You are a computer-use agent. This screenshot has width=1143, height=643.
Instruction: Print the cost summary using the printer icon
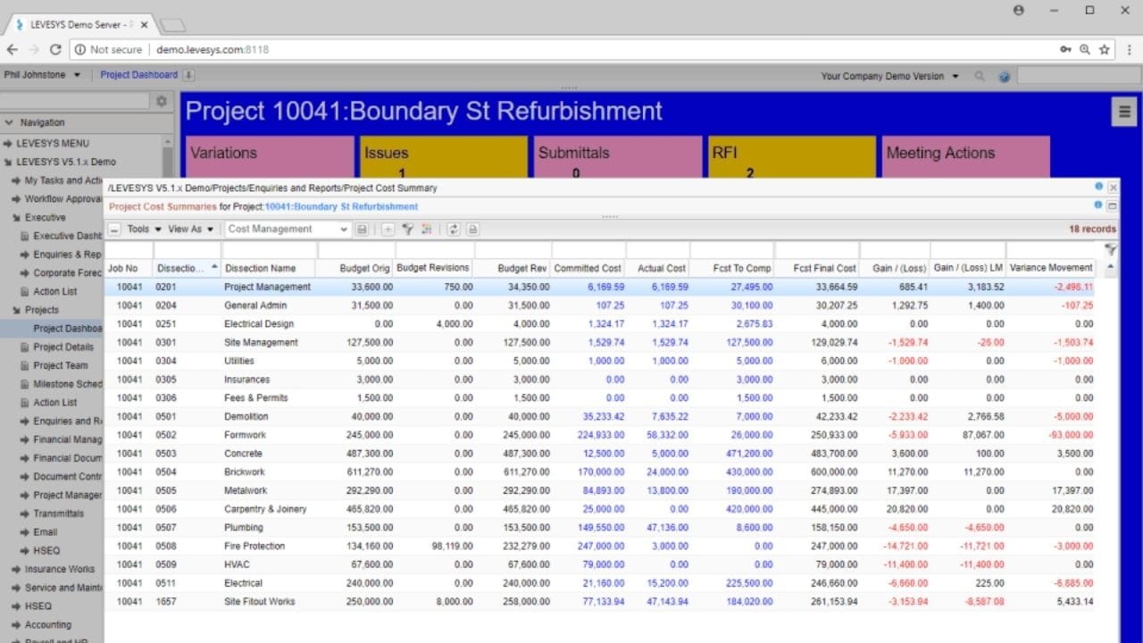click(471, 230)
